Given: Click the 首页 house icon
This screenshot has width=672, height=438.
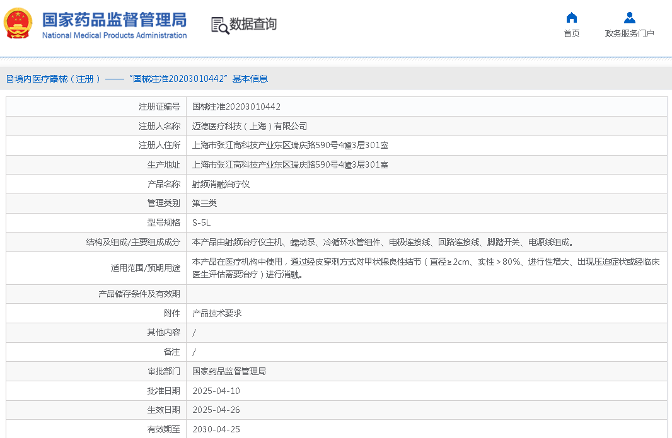Looking at the screenshot, I should click(571, 18).
